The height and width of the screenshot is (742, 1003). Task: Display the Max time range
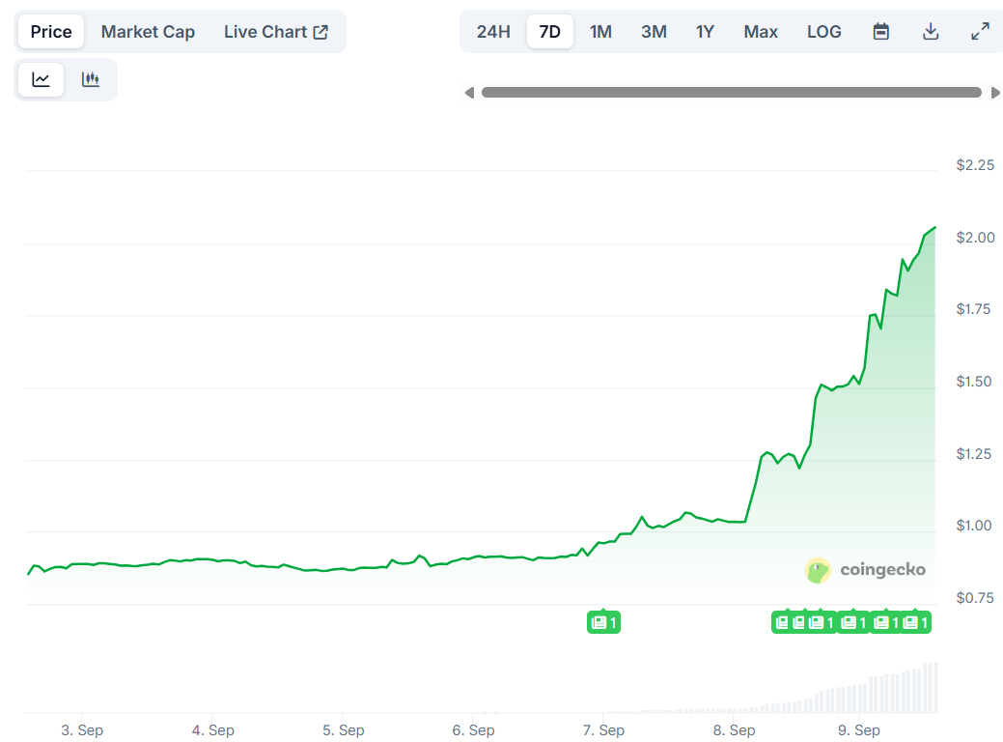pyautogui.click(x=761, y=31)
